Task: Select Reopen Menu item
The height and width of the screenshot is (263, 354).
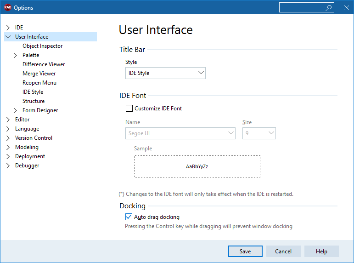Action: [x=39, y=83]
